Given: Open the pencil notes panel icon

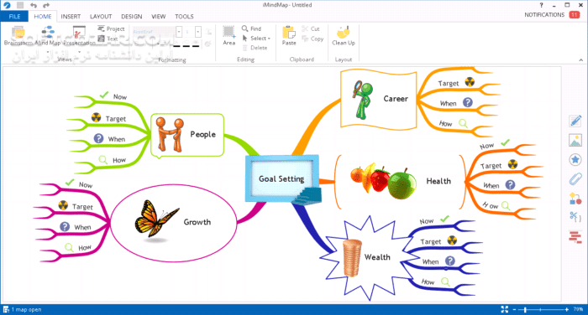Looking at the screenshot, I should (x=575, y=121).
